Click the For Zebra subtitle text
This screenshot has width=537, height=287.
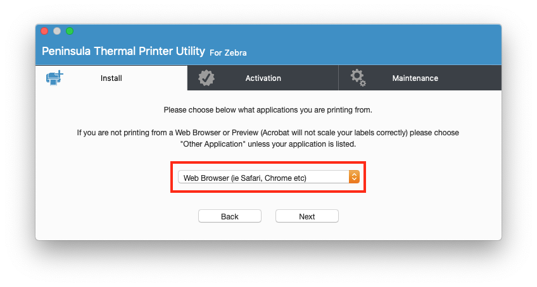(228, 52)
